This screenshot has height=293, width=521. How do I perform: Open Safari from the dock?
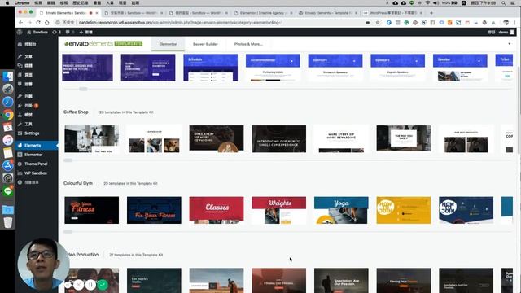7,102
